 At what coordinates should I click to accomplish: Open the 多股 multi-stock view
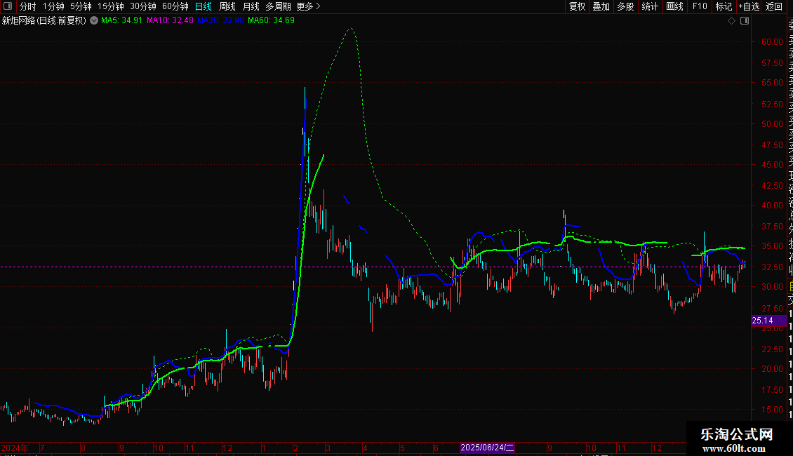tap(625, 6)
